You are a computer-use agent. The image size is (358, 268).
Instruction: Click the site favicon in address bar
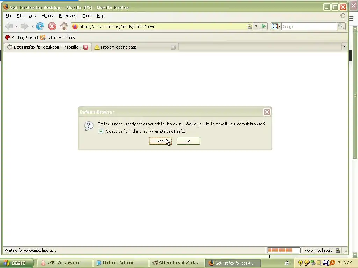75,27
